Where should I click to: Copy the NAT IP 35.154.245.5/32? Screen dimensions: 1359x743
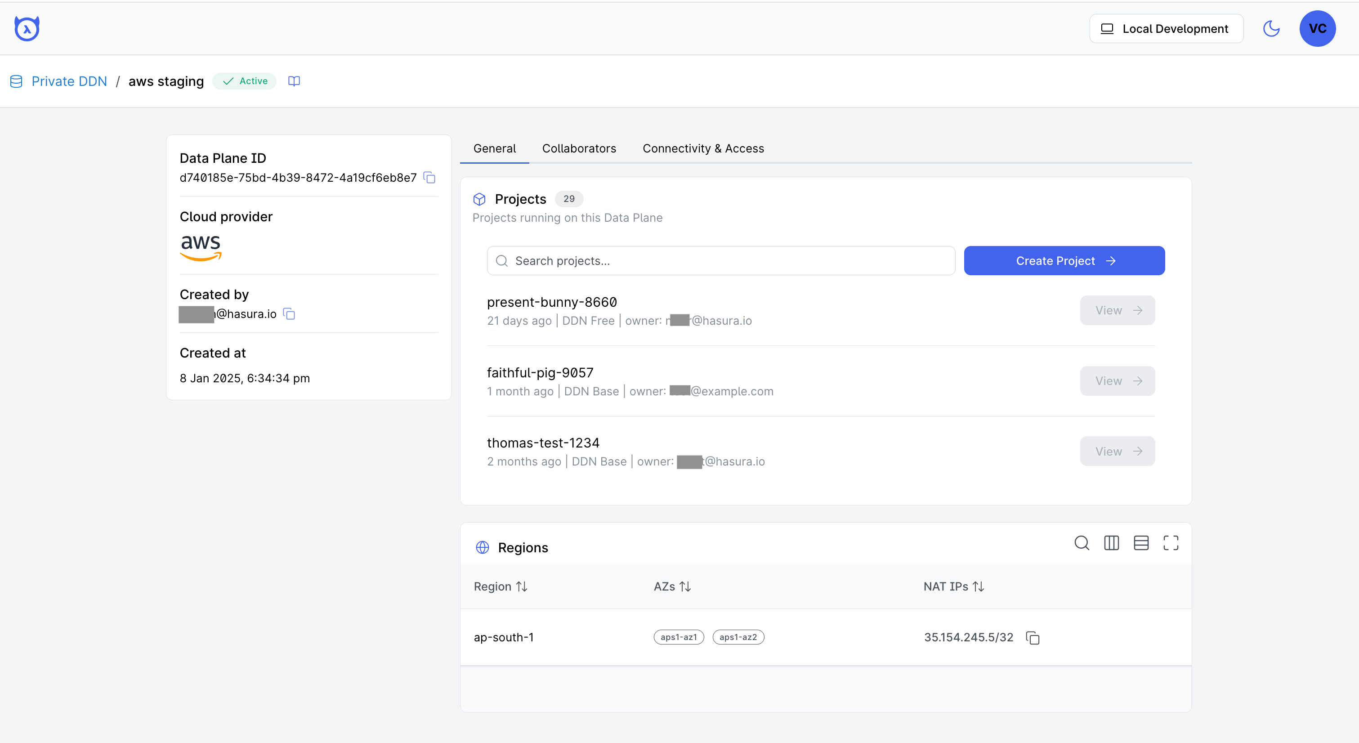(x=1033, y=638)
